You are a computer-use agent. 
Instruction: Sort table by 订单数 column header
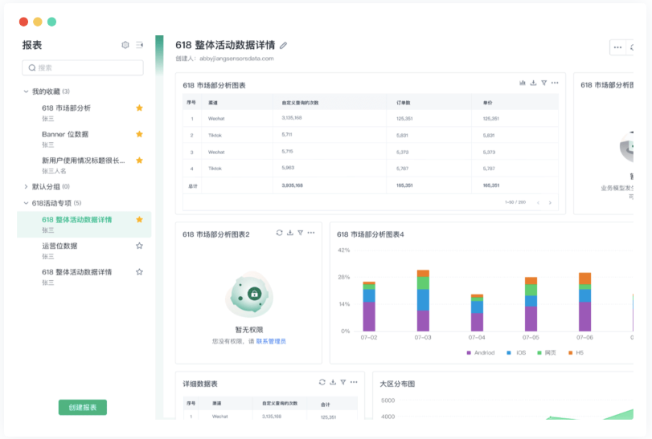click(x=403, y=103)
